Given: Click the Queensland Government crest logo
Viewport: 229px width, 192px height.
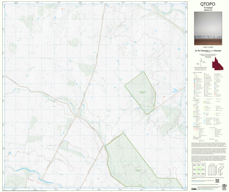Looking at the screenshot, I should (224, 187).
